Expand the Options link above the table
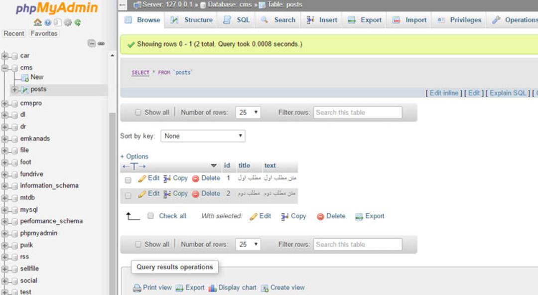The height and width of the screenshot is (295, 538). (134, 156)
